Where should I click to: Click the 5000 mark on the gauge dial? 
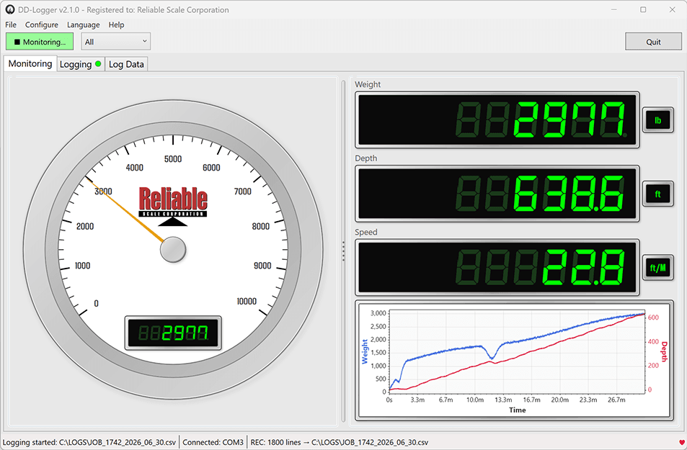[x=173, y=159]
